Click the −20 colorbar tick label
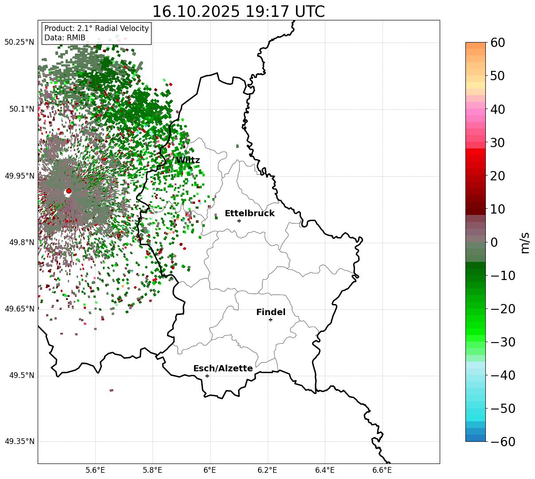The image size is (535, 479). pyautogui.click(x=503, y=308)
